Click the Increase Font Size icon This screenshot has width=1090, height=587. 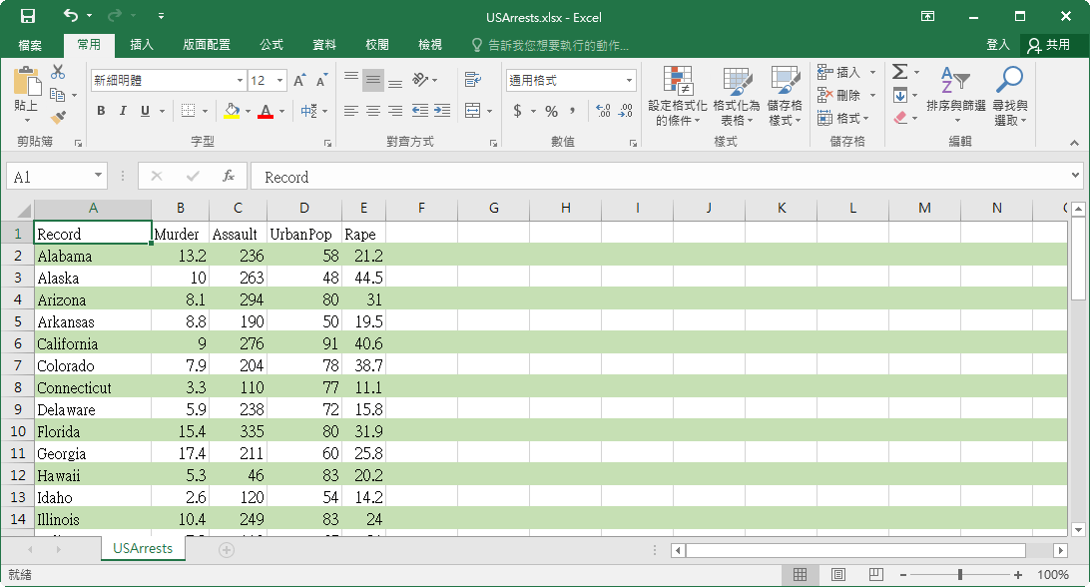[x=301, y=81]
